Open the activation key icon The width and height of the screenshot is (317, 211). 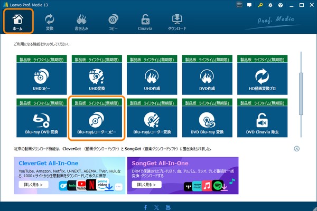(x=260, y=5)
